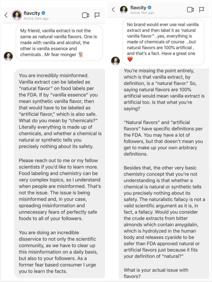
Task: Tap flag icon in chat active 24m ago
Action: click(x=97, y=15)
